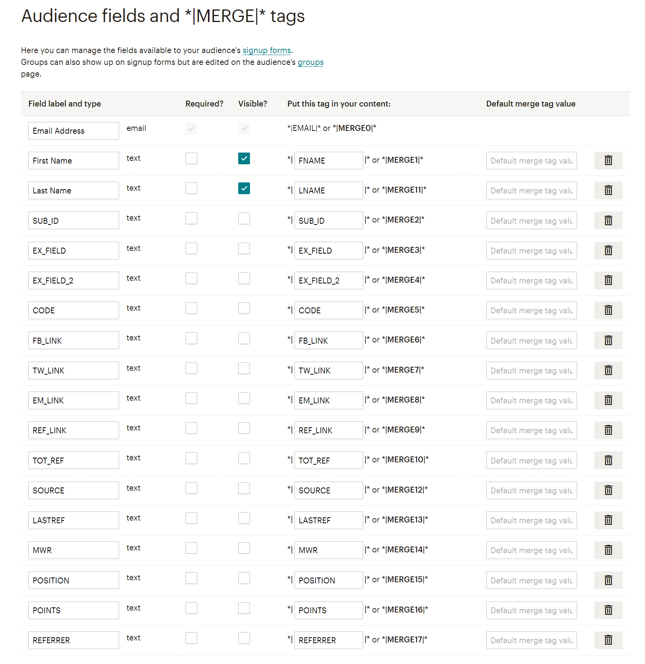Remove the POSITION field with trash icon
This screenshot has width=645, height=664.
coord(608,580)
